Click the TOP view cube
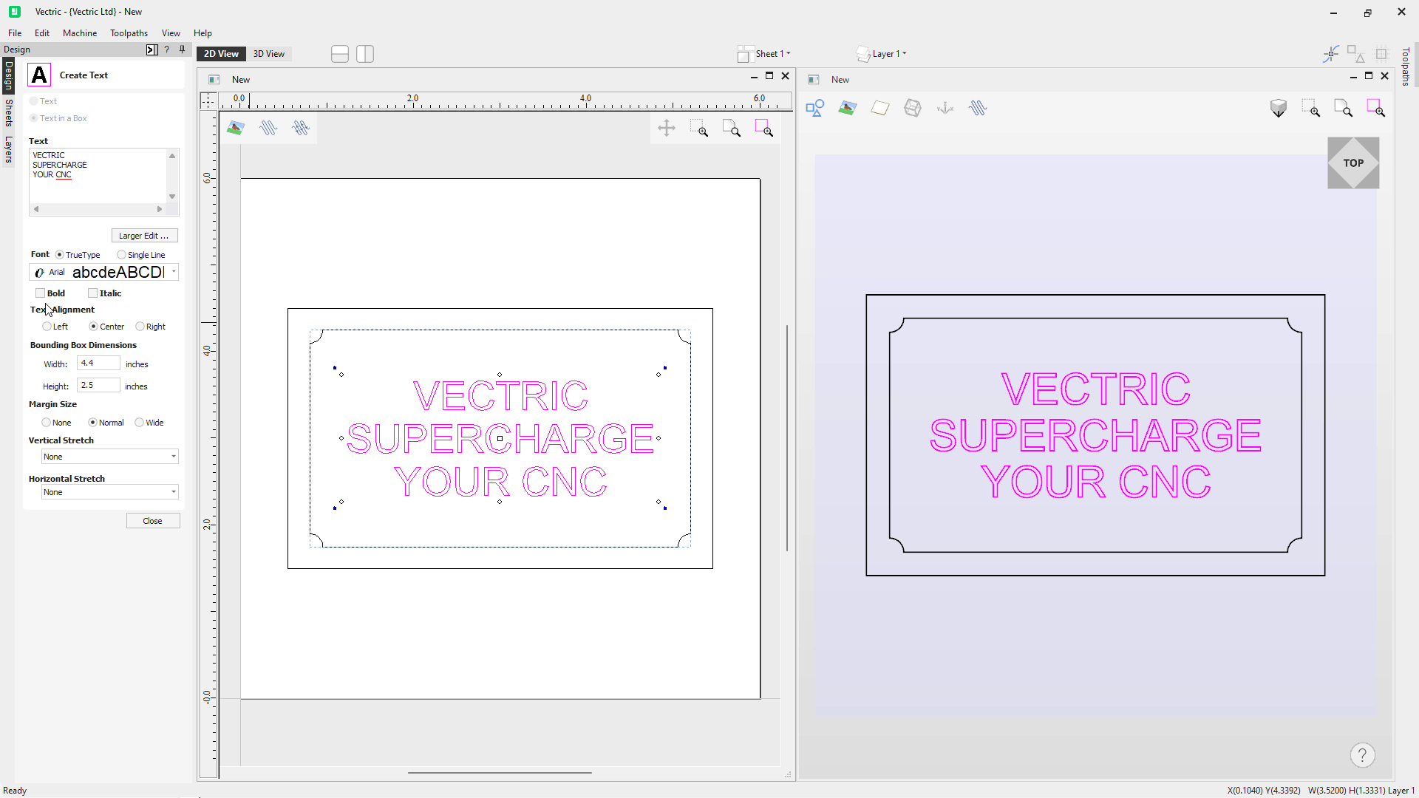Image resolution: width=1419 pixels, height=798 pixels. (x=1353, y=163)
